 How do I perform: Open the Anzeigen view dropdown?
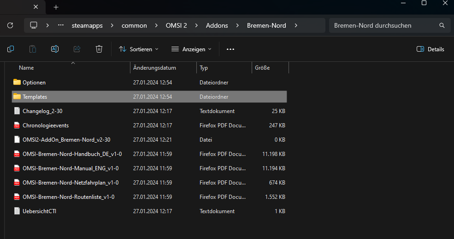pyautogui.click(x=191, y=49)
